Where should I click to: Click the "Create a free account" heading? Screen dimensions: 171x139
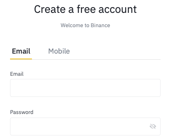(85, 9)
